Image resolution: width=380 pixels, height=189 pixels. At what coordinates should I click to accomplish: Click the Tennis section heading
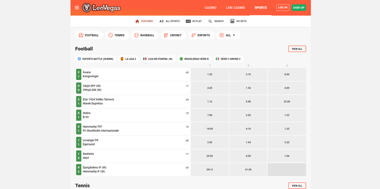pos(82,186)
